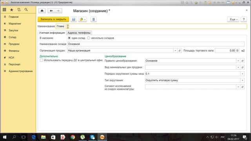Open uTorrent from taskbar
The width and height of the screenshot is (251, 141).
click(83, 137)
